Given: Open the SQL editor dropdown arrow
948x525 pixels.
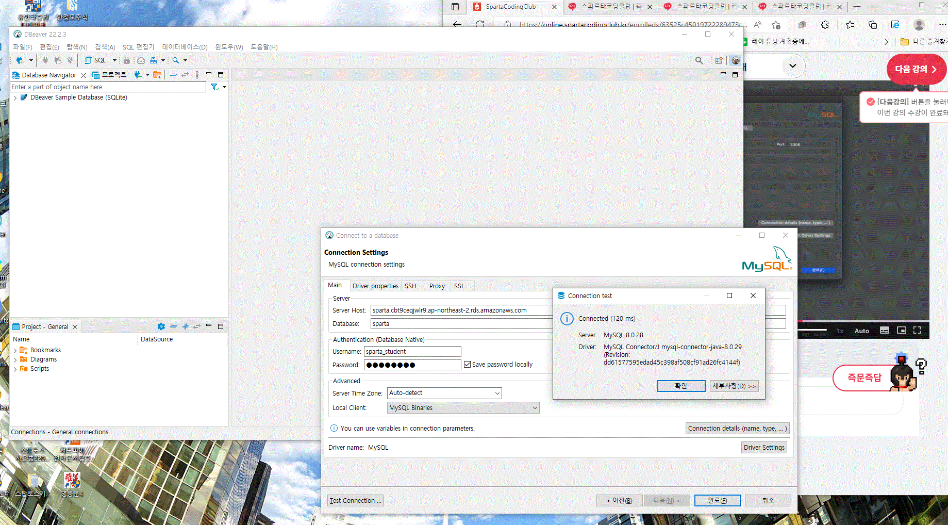Looking at the screenshot, I should pos(114,60).
